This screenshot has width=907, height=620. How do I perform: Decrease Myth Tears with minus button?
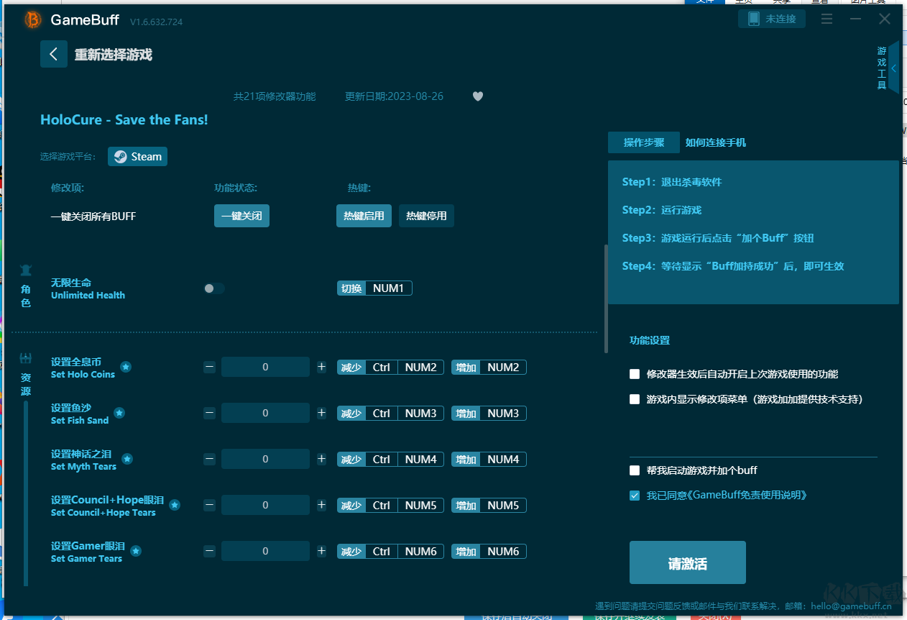(209, 459)
